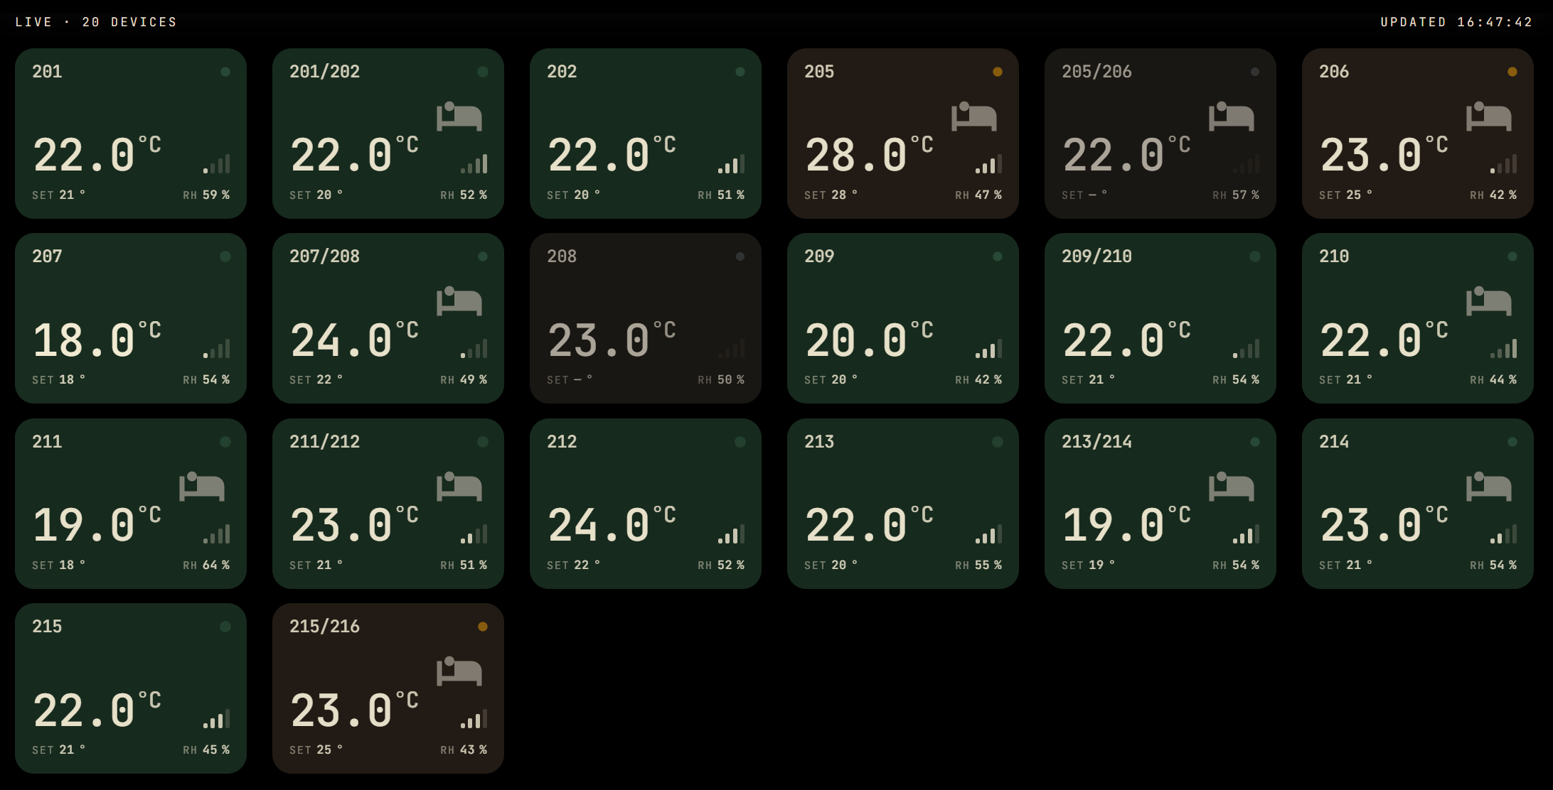This screenshot has width=1553, height=790.
Task: Click the bed icon on card 205
Action: pos(974,117)
